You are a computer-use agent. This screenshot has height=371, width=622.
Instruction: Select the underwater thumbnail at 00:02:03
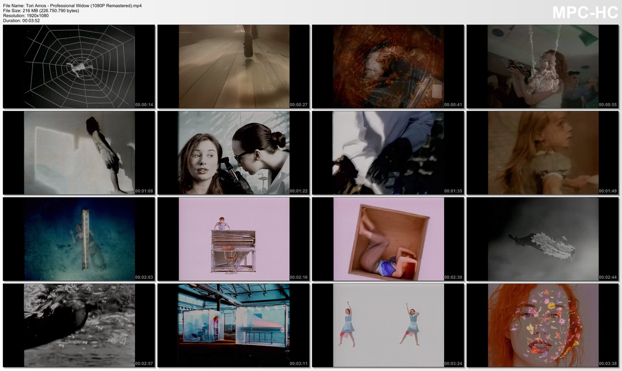pyautogui.click(x=79, y=239)
